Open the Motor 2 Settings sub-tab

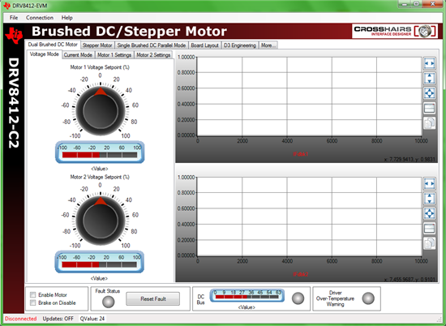(x=153, y=55)
